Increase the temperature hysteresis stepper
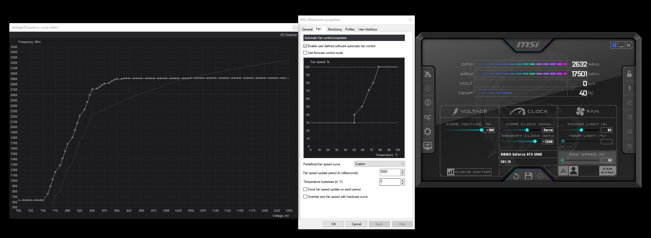 pyautogui.click(x=402, y=180)
